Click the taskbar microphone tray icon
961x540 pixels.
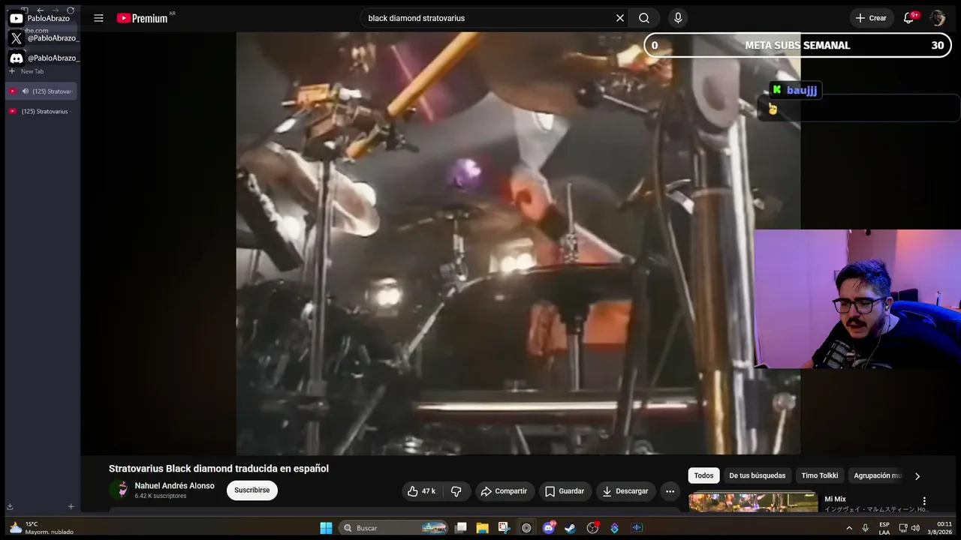865,528
